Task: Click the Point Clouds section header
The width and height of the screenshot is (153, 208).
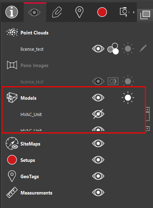Action: (x=35, y=33)
